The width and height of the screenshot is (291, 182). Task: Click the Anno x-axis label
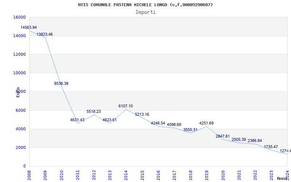pos(282,178)
